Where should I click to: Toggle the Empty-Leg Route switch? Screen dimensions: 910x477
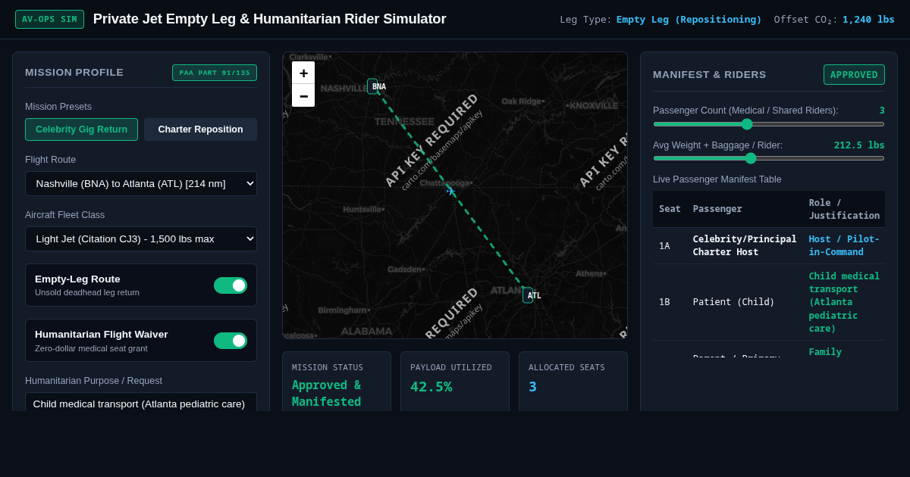tap(231, 285)
